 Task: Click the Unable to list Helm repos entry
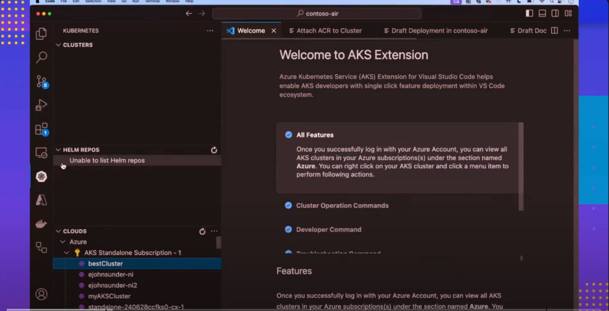click(107, 160)
